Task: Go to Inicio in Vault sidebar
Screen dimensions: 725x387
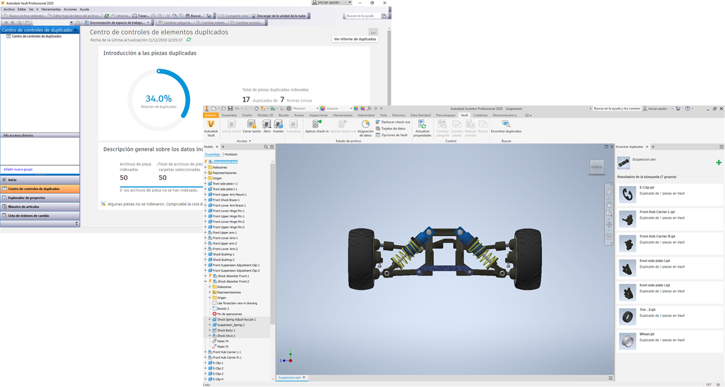Action: pos(40,180)
